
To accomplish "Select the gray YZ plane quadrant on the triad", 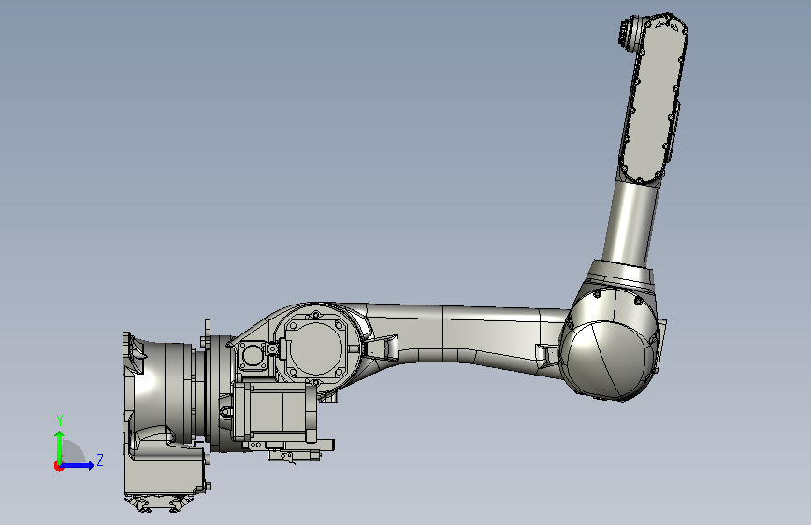I will [72, 452].
